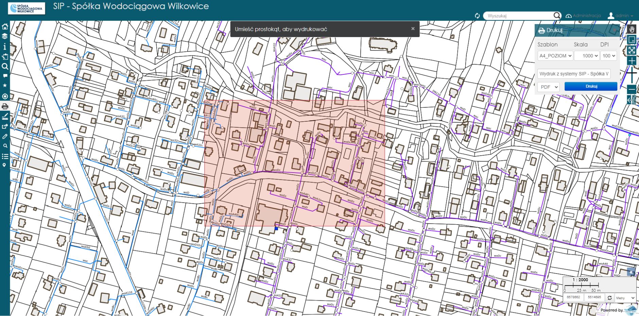
Task: Open the Szablon A4_POZIOM dropdown
Action: 555,56
